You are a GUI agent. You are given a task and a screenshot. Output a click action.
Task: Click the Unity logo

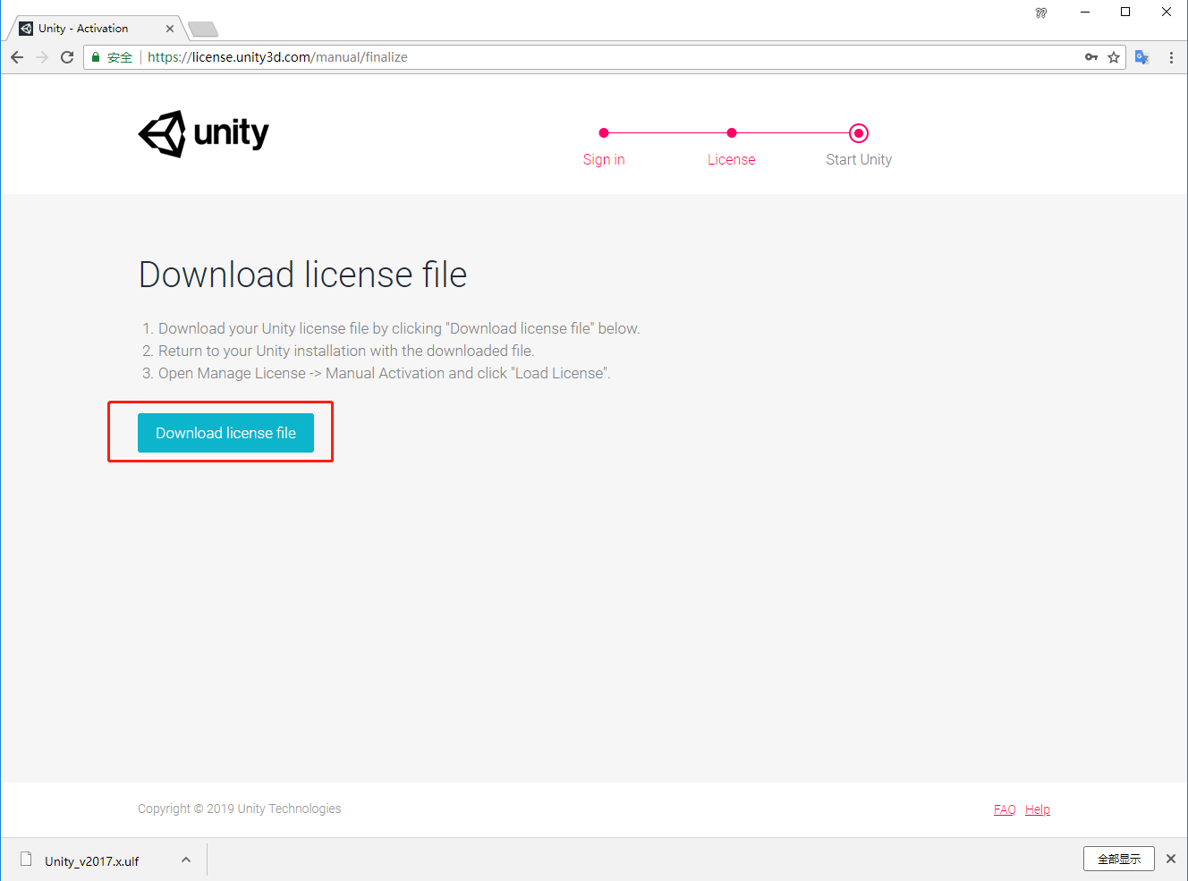click(202, 132)
